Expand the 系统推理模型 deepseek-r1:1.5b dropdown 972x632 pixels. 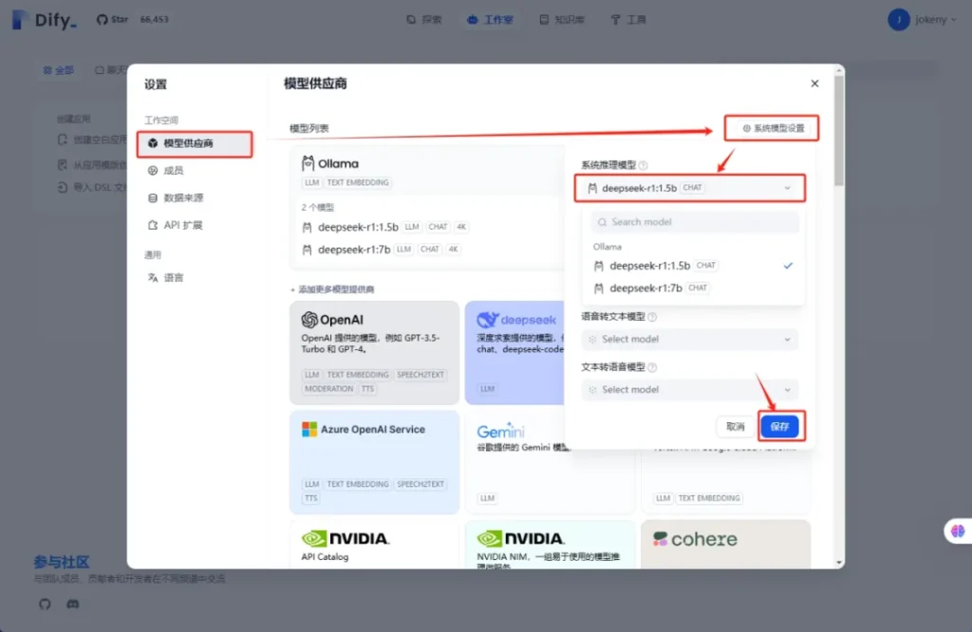pos(689,188)
